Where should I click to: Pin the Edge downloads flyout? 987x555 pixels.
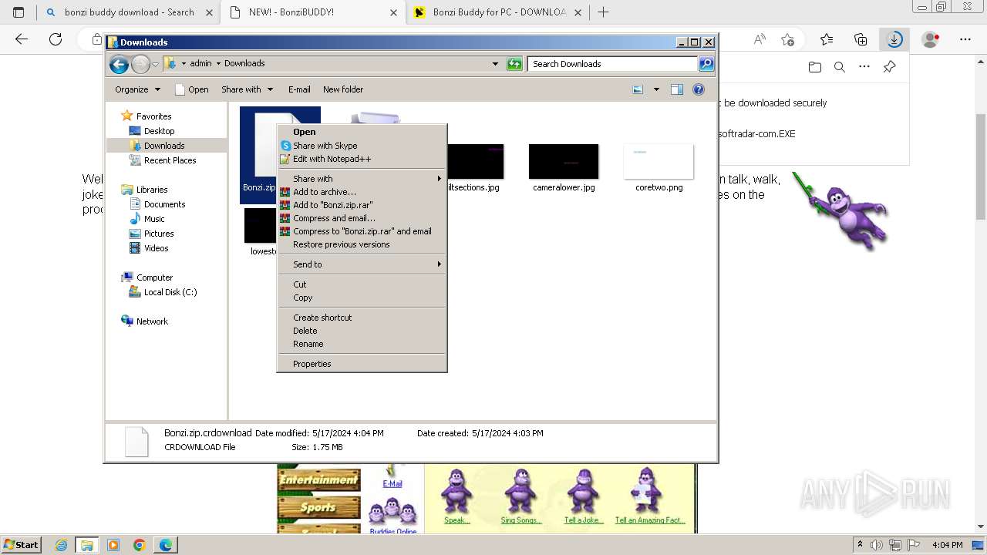click(889, 67)
